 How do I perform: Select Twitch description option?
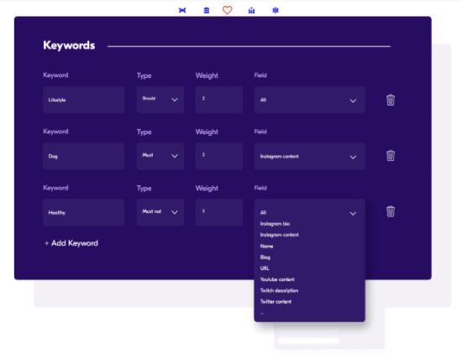pos(279,290)
